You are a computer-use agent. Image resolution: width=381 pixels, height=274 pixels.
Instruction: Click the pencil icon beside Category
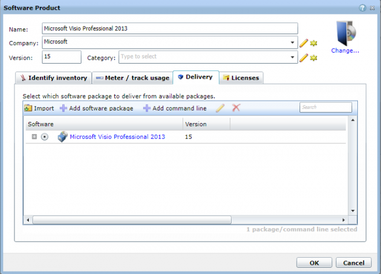[x=304, y=58]
